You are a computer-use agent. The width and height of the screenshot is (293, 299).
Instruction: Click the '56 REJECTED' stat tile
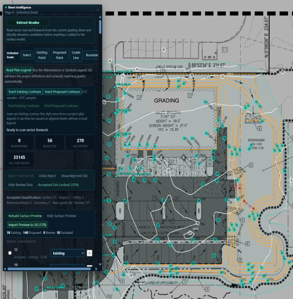click(50, 143)
